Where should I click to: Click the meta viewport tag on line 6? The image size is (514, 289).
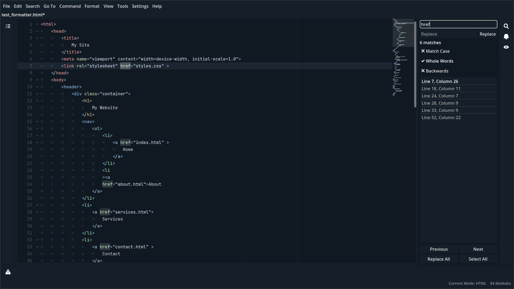151,59
